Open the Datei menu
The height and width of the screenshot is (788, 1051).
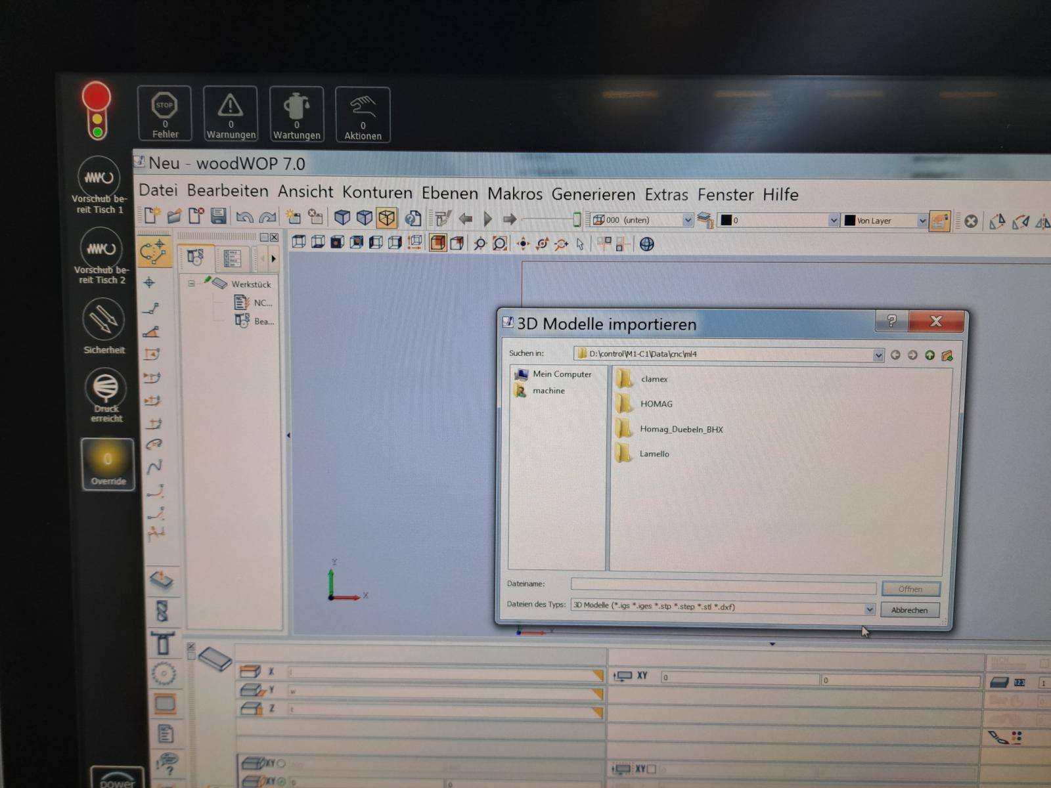click(158, 190)
